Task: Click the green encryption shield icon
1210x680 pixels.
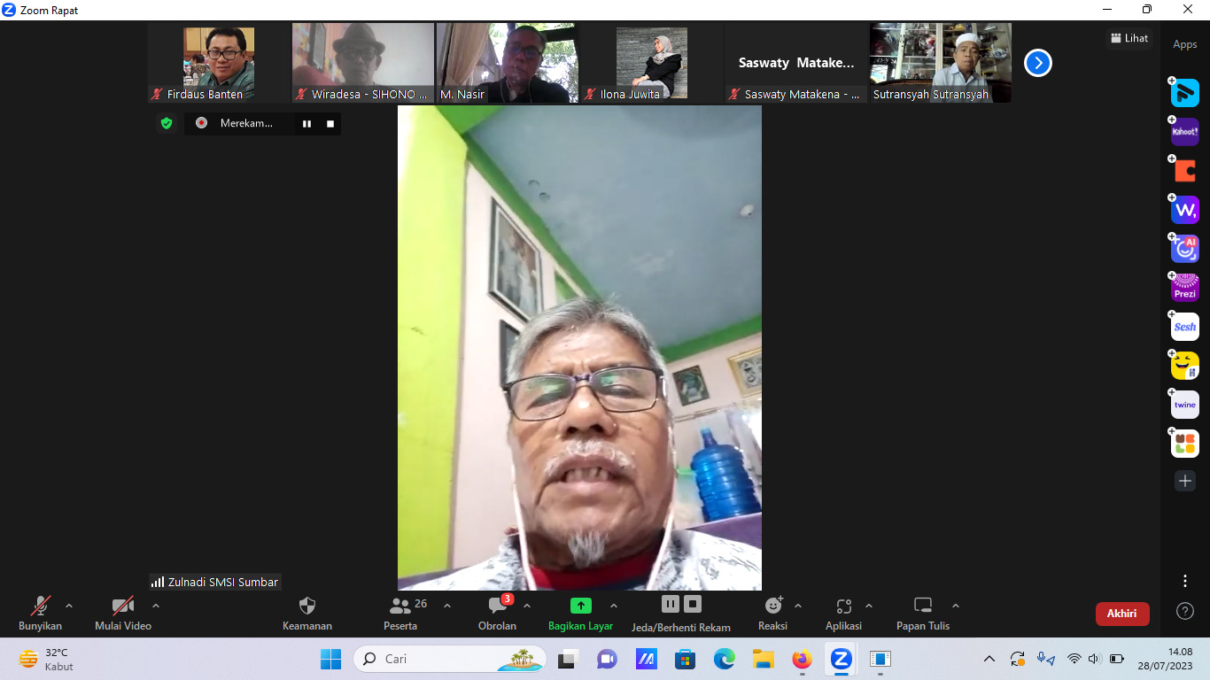Action: tap(166, 123)
